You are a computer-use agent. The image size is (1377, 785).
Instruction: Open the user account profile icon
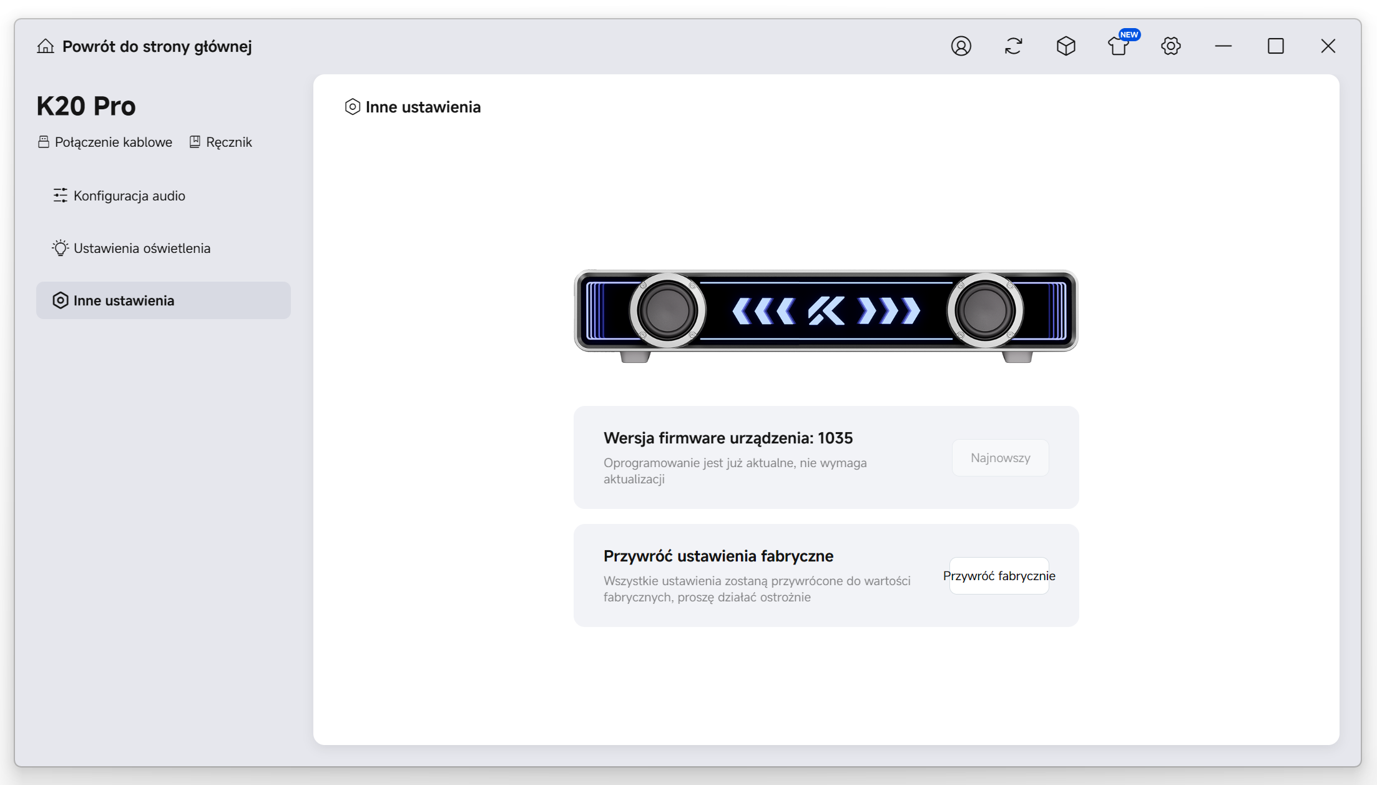961,46
